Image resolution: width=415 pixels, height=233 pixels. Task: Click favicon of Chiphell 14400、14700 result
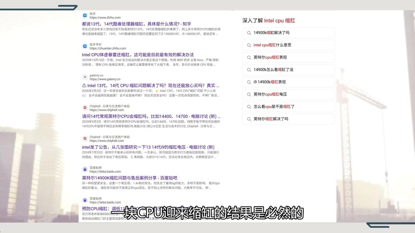click(x=85, y=108)
